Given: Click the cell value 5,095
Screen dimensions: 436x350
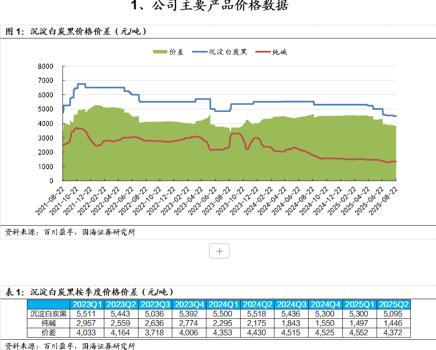Looking at the screenshot, I should point(393,314).
